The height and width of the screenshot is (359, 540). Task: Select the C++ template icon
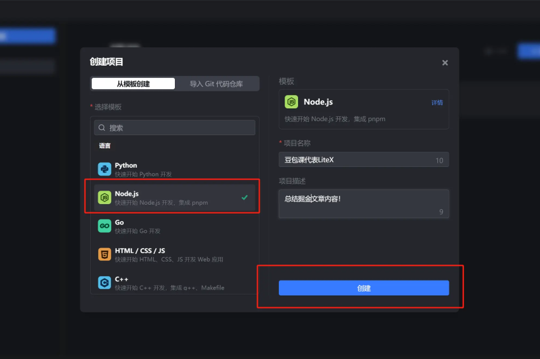click(x=104, y=282)
